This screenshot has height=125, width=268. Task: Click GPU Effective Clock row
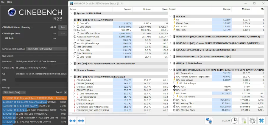(218, 110)
